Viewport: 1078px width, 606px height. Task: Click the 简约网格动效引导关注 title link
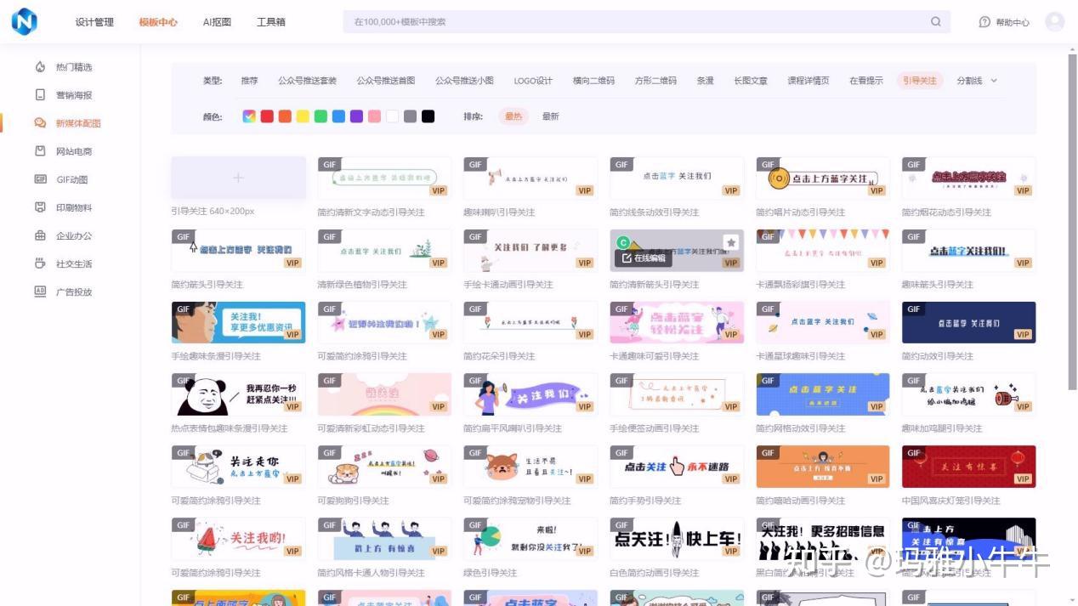click(x=800, y=428)
